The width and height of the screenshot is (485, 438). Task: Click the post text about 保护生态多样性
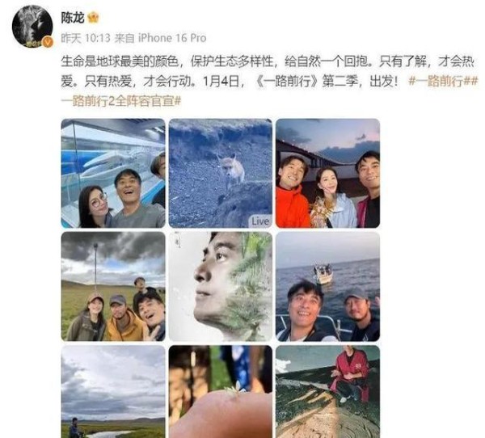[232, 61]
